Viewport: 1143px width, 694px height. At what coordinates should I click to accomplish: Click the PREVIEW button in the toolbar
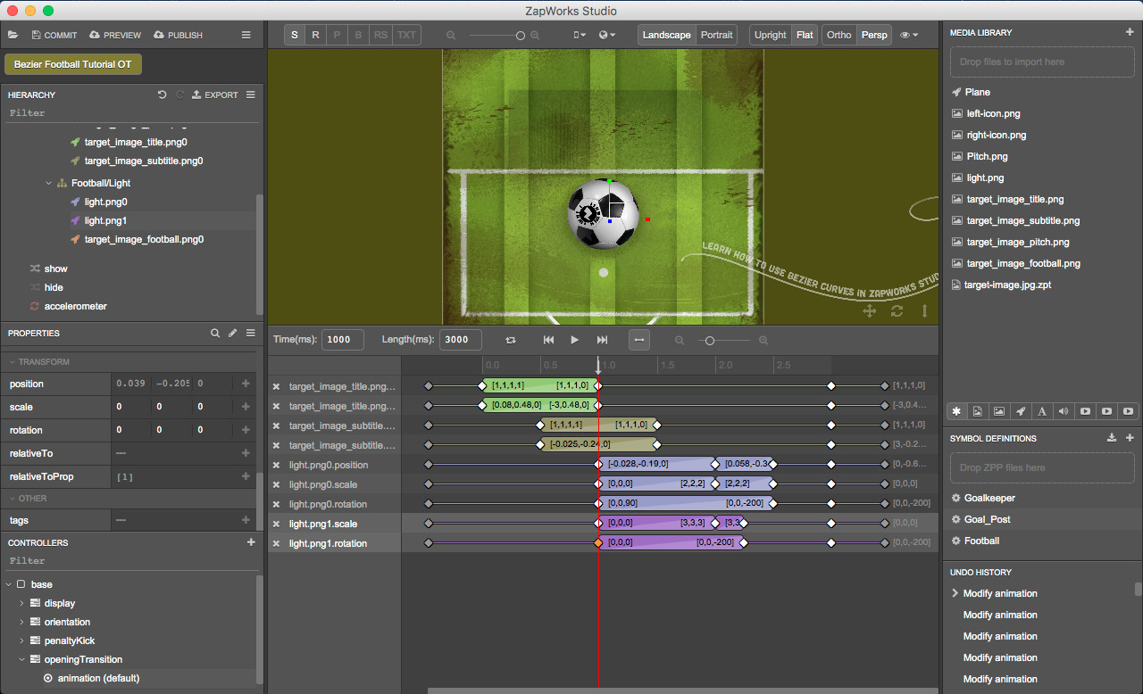pos(114,35)
